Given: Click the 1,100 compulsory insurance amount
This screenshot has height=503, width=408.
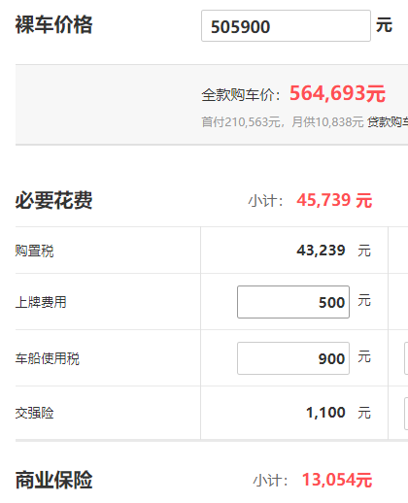Looking at the screenshot, I should tap(325, 413).
